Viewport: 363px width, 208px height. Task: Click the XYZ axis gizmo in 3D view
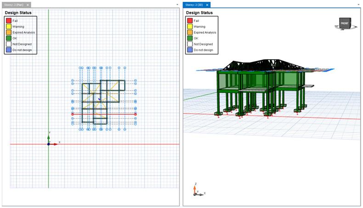point(199,190)
